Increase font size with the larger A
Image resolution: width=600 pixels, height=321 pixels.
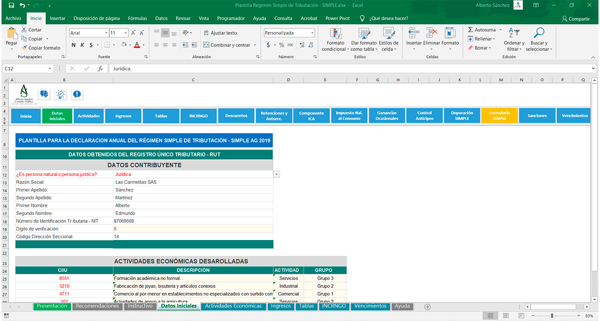(x=134, y=33)
